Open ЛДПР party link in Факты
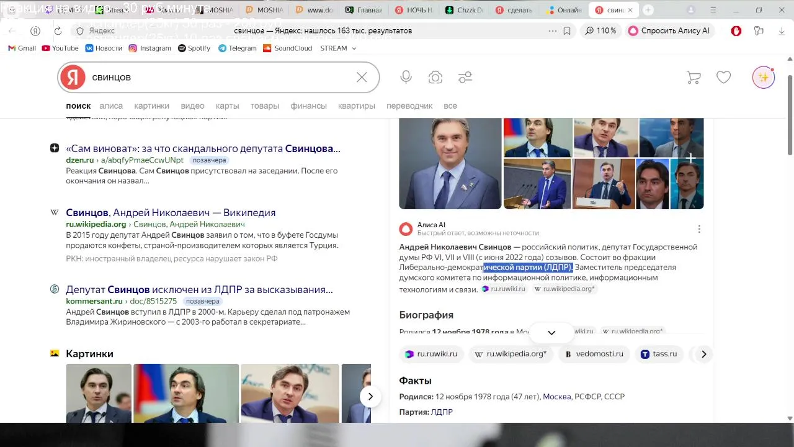794x447 pixels. click(x=442, y=412)
